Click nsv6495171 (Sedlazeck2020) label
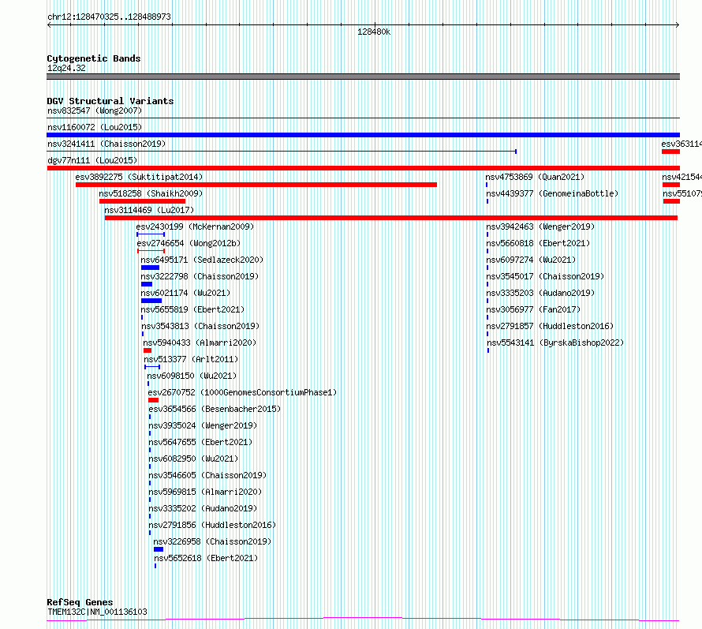The image size is (702, 629). [x=203, y=260]
